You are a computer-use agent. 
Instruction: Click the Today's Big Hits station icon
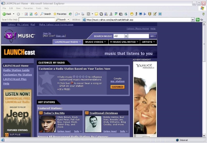41,113
